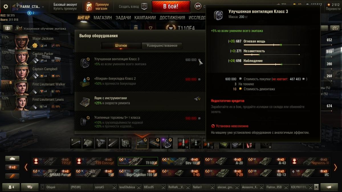Select the Strv 103B tank thumbnail
The width and height of the screenshot is (342, 192).
(x=181, y=161)
